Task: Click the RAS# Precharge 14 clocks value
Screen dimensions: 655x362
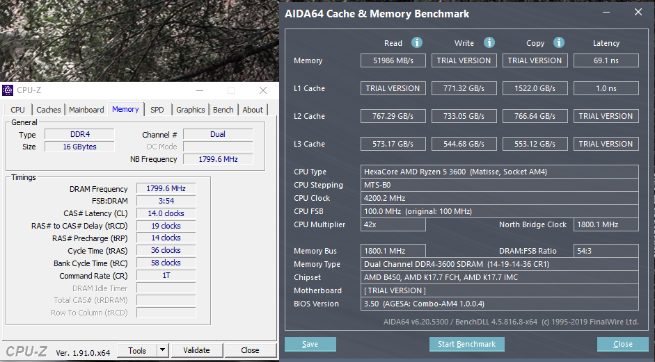Action: (166, 238)
